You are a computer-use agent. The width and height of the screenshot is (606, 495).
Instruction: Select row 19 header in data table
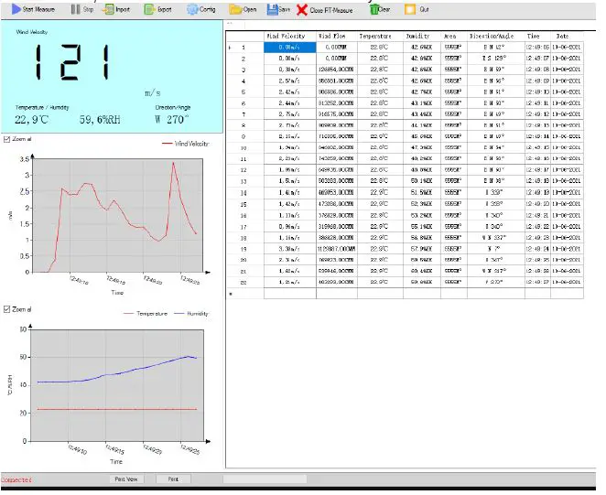(244, 248)
